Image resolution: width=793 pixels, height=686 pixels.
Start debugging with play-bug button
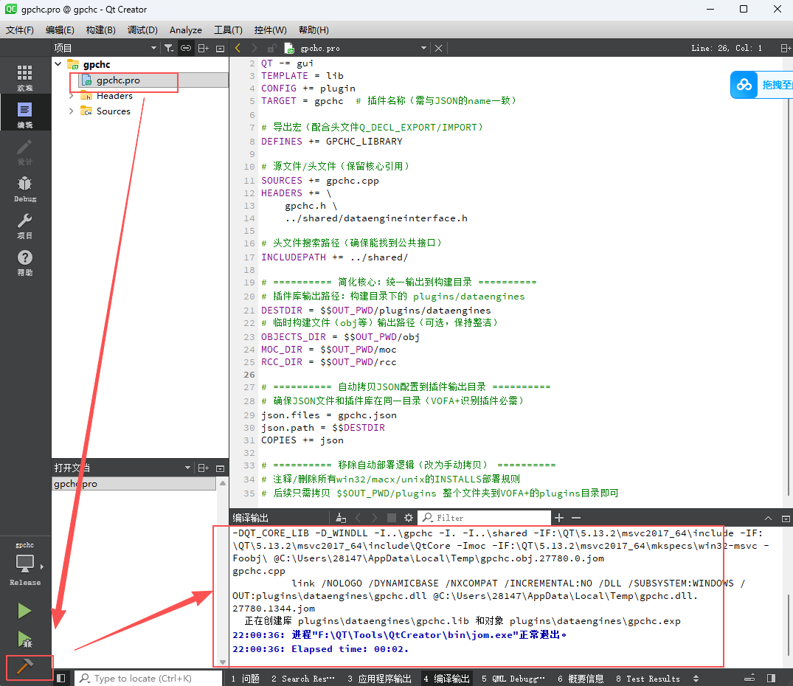24,640
